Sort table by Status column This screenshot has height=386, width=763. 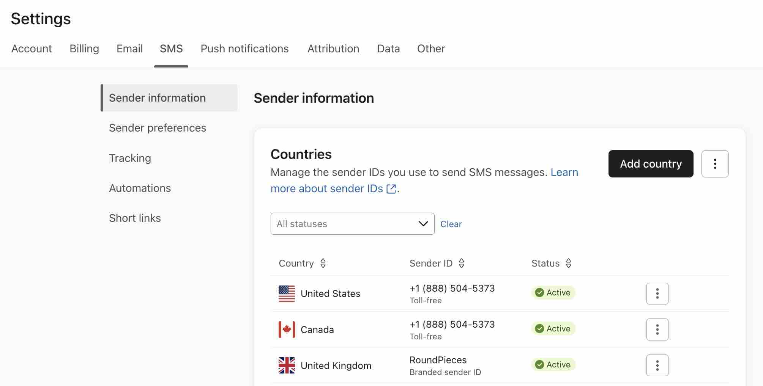pyautogui.click(x=568, y=263)
